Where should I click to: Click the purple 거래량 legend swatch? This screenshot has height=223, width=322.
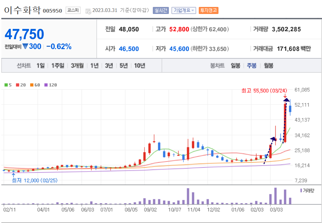click(301, 191)
